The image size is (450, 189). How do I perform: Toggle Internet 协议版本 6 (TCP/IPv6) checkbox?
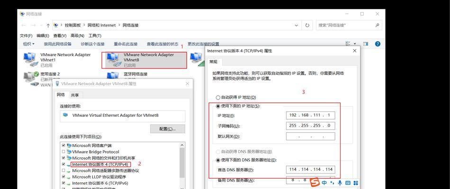click(x=63, y=183)
